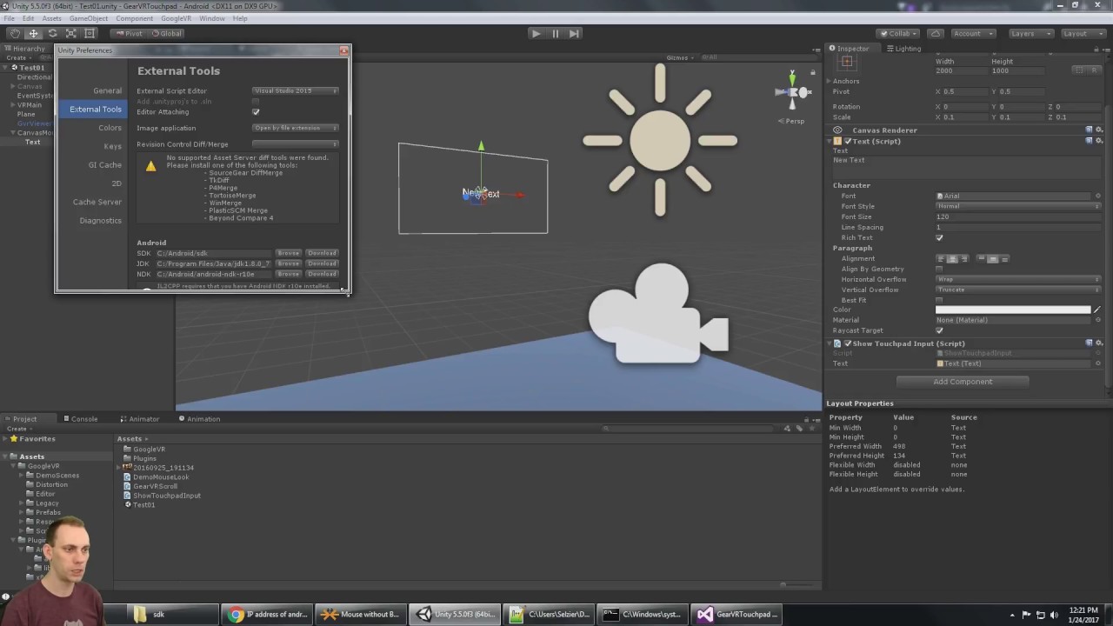Select the Rect Transform tool
This screenshot has width=1113, height=626.
click(90, 33)
